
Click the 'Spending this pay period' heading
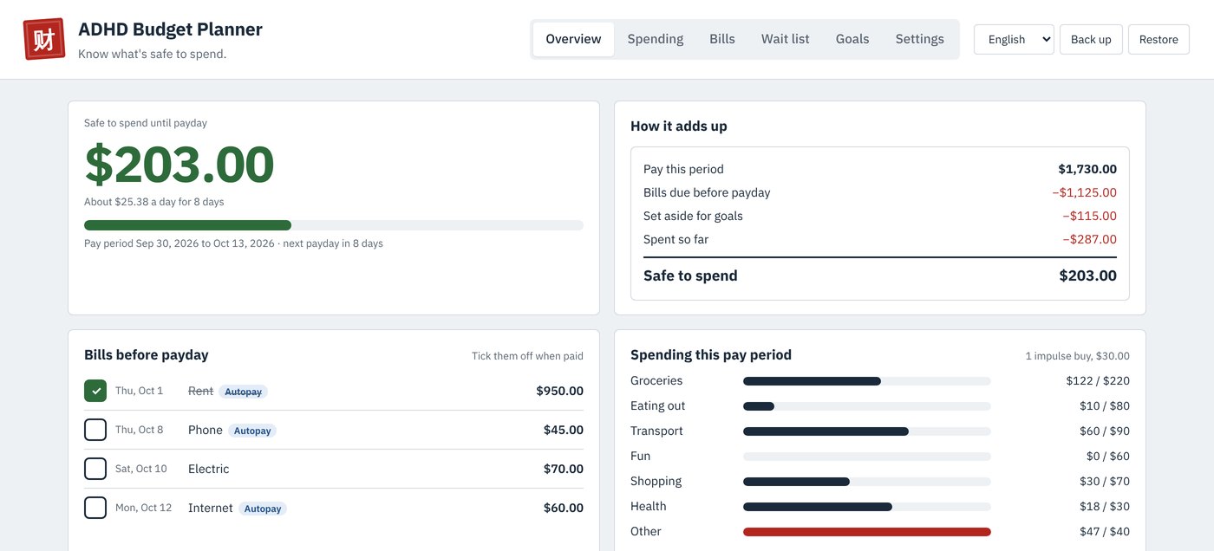tap(711, 355)
